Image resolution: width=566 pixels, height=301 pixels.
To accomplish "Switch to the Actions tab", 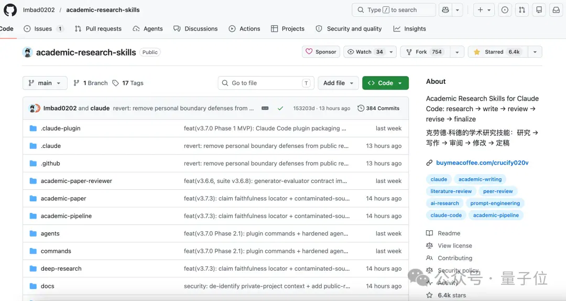I will pyautogui.click(x=244, y=28).
